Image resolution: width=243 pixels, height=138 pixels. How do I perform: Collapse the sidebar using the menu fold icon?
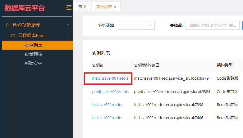point(69,8)
